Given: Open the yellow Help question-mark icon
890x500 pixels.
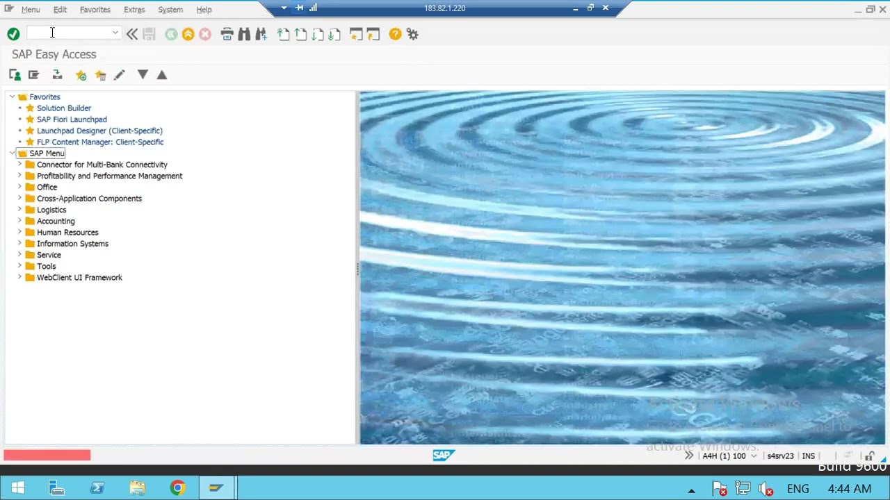Looking at the screenshot, I should [395, 34].
